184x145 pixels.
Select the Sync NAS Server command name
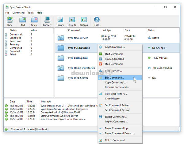[x=78, y=38]
